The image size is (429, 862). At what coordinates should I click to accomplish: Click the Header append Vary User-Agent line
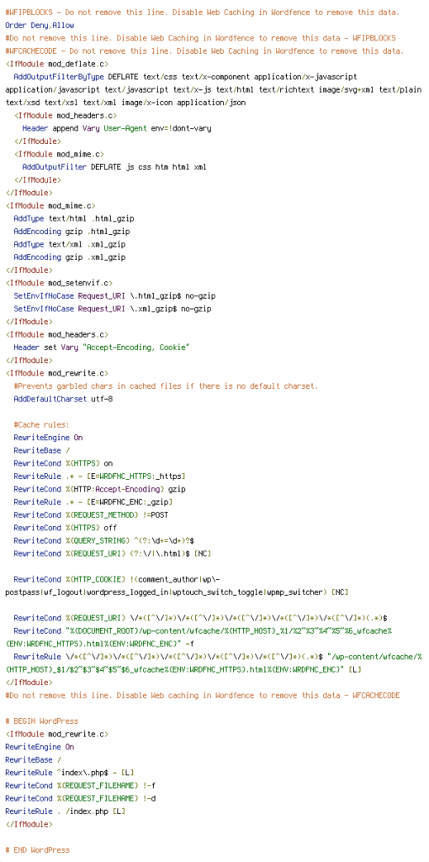pos(117,129)
